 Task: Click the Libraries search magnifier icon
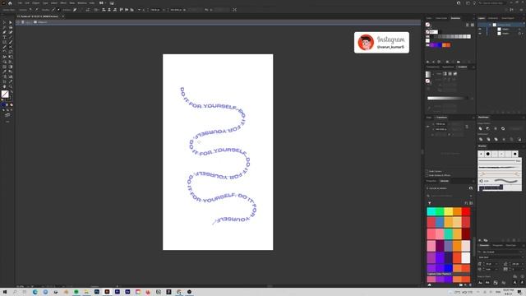pyautogui.click(x=428, y=196)
